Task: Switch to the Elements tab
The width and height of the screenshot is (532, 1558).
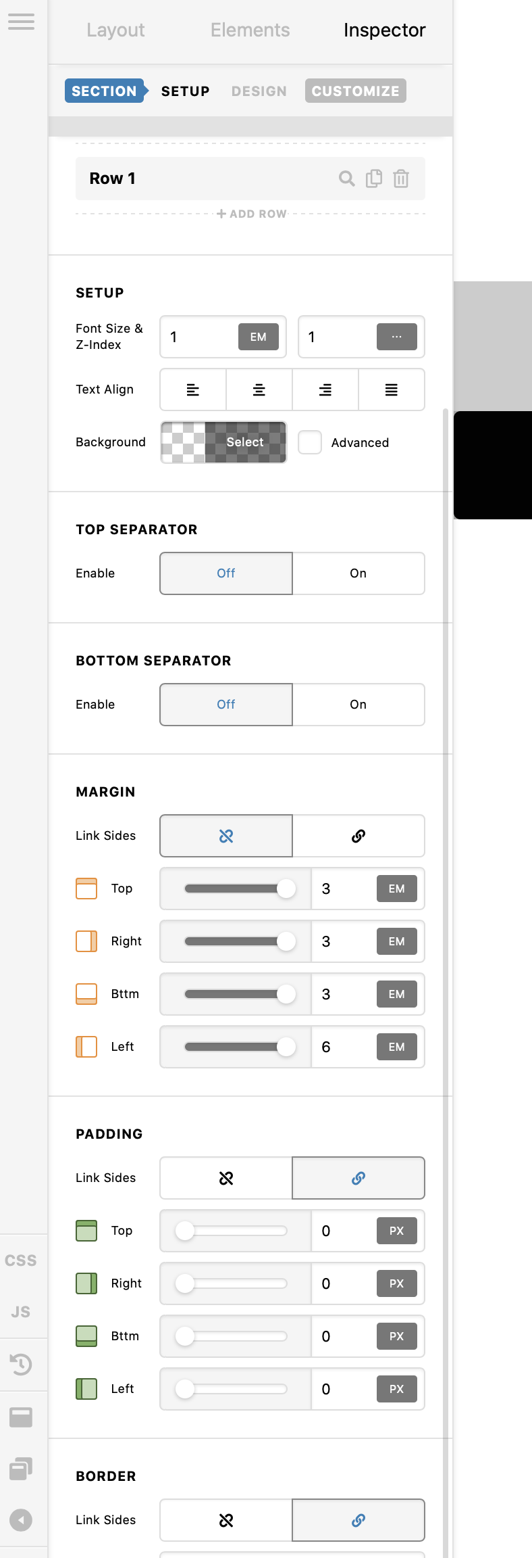Action: click(250, 30)
